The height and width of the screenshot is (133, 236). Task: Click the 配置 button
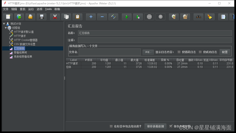click(x=225, y=52)
